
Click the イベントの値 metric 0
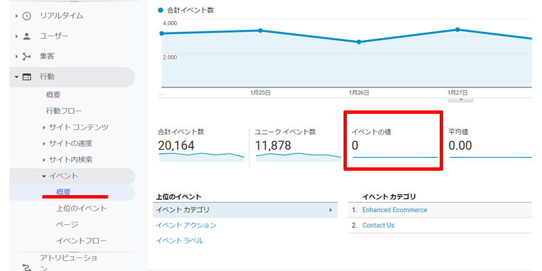pyautogui.click(x=355, y=146)
